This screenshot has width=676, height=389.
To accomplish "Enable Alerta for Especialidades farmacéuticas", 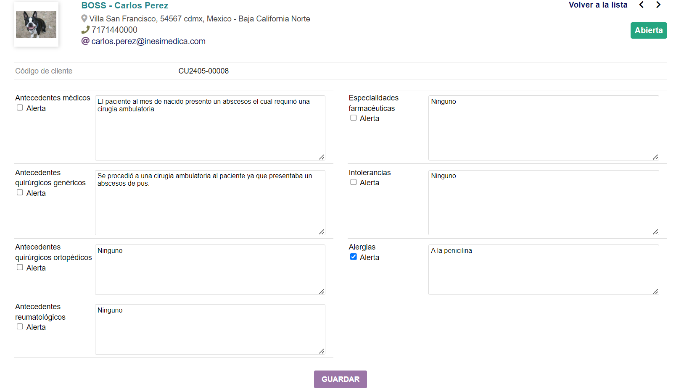I will [353, 118].
